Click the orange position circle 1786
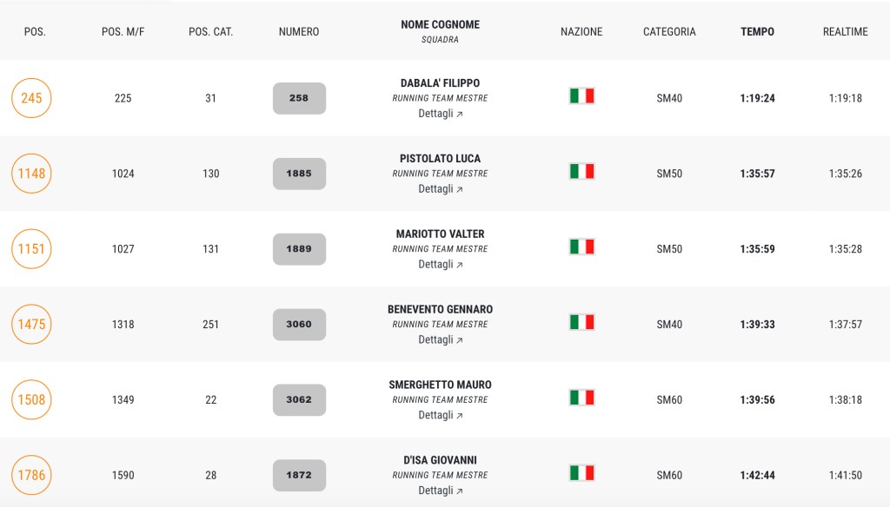Screen dimensions: 890x507 click(x=31, y=476)
